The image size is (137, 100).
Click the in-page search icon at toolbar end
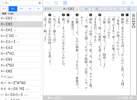[129, 9]
